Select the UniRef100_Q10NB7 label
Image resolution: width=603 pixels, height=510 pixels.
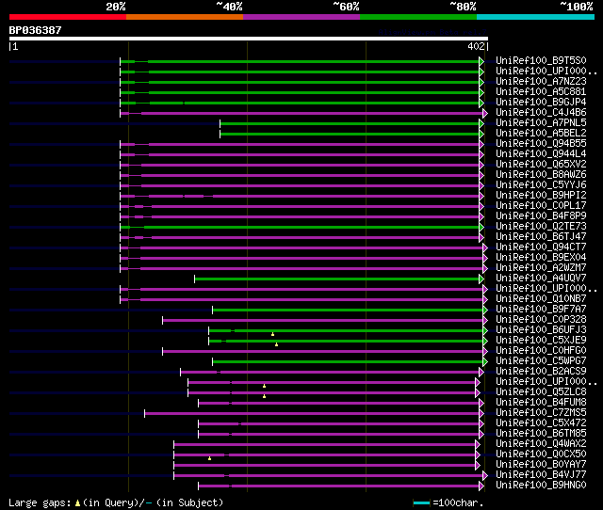541,299
